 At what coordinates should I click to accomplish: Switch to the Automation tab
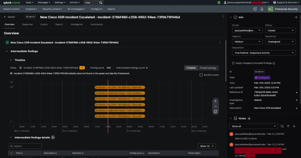click(97, 24)
